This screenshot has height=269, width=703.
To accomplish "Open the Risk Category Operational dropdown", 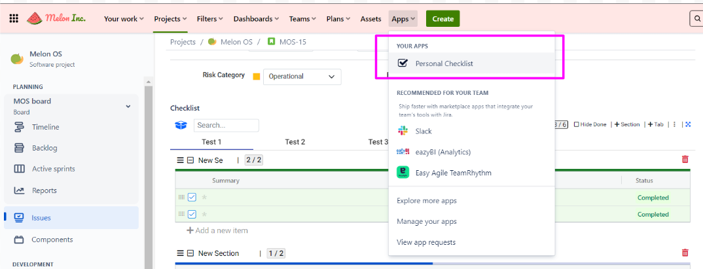I will click(x=302, y=77).
